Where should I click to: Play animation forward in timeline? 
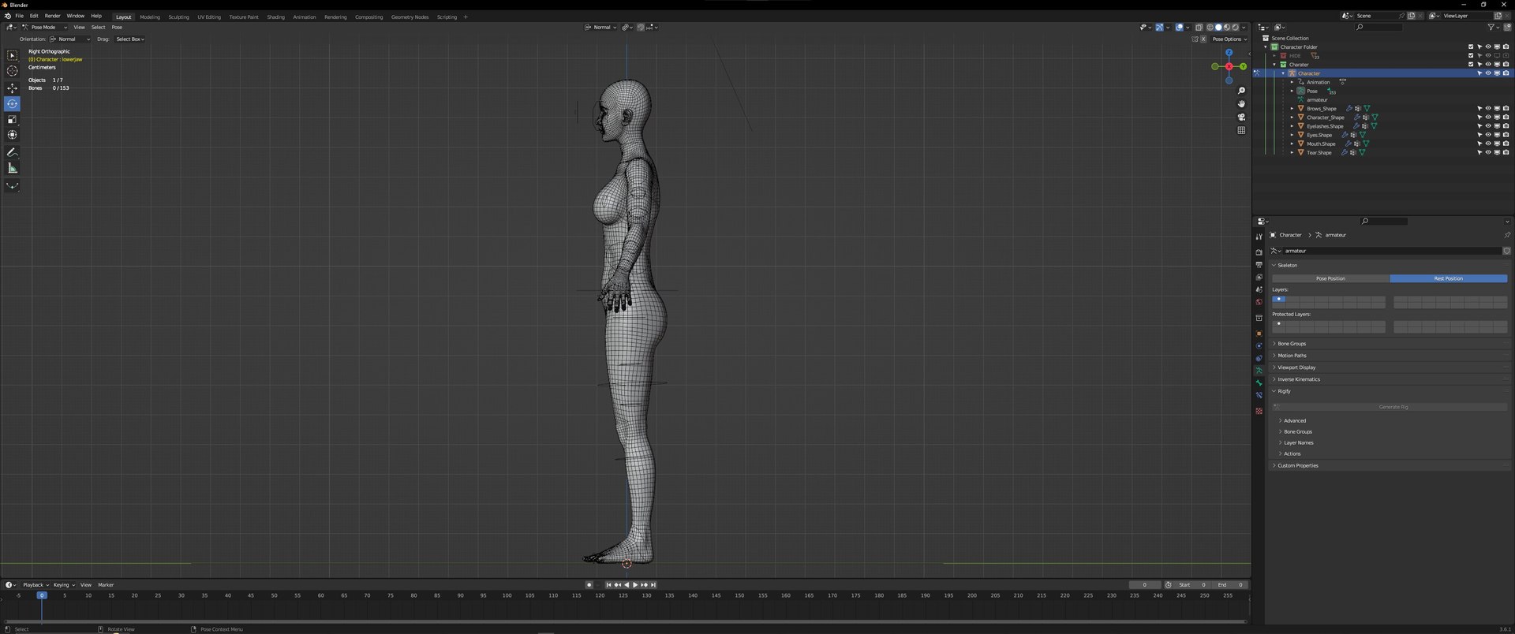point(635,585)
